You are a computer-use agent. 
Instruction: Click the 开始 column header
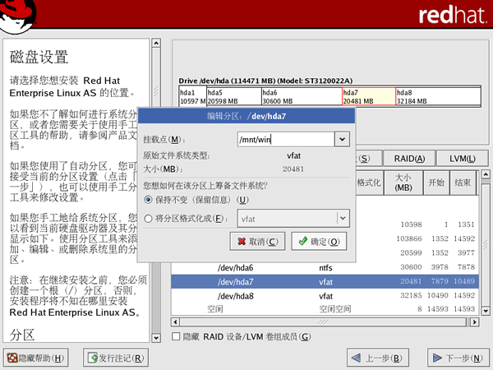436,183
